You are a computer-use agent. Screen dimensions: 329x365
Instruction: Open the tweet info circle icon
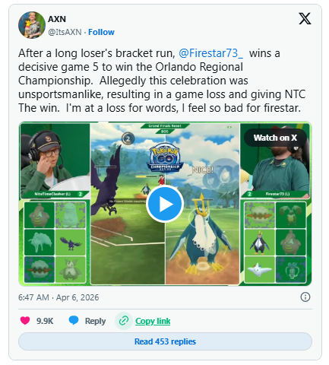coord(305,297)
